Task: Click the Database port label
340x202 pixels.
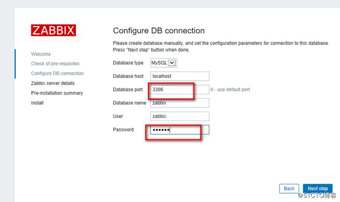Action: coord(128,90)
